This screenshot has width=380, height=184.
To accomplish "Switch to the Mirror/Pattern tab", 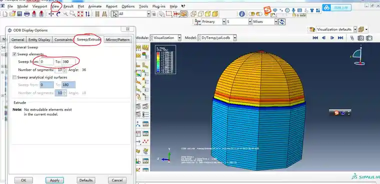I will [118, 40].
